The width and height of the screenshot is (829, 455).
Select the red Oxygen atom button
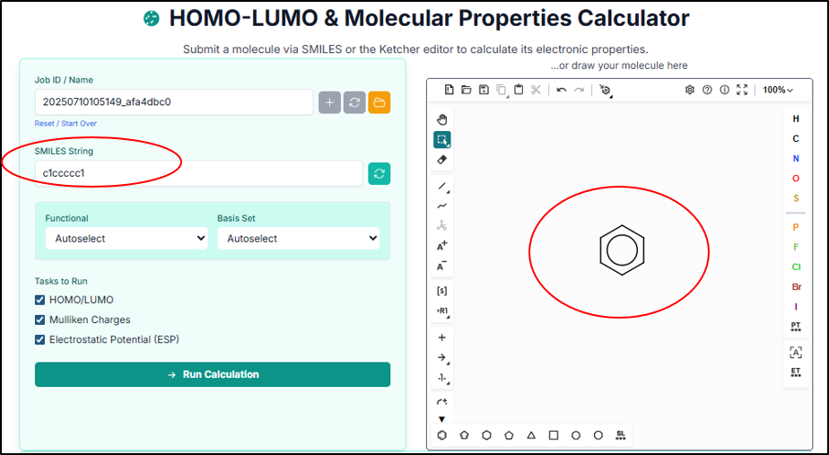point(796,179)
